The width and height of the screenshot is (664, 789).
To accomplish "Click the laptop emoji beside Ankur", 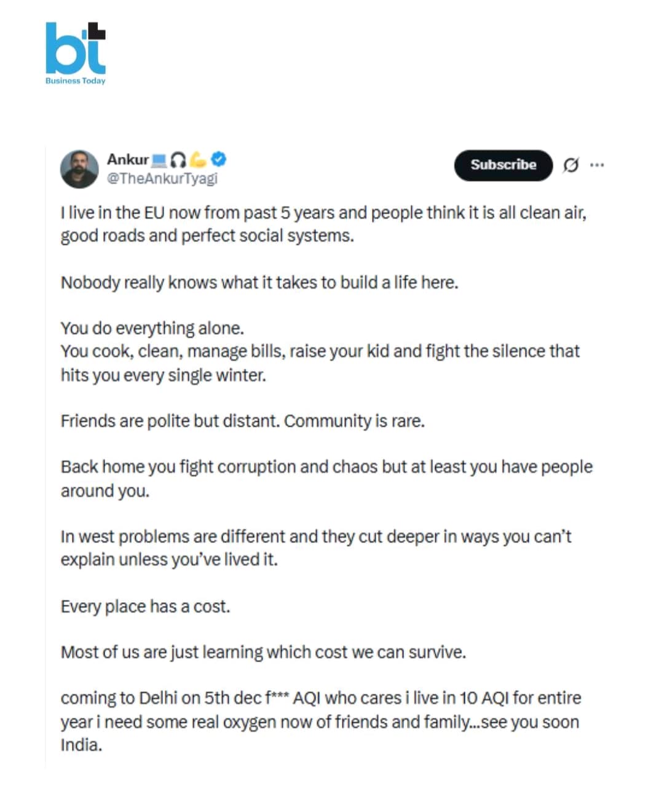I will coord(159,160).
